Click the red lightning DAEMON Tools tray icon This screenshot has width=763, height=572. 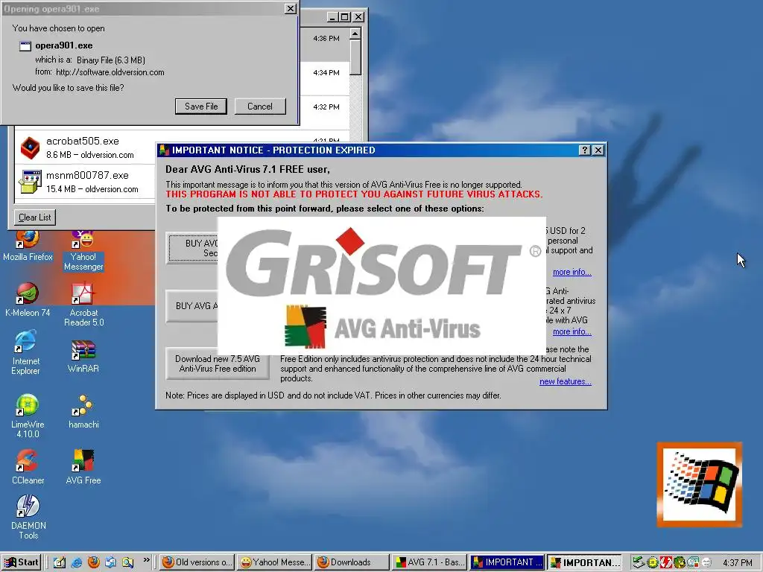[665, 563]
